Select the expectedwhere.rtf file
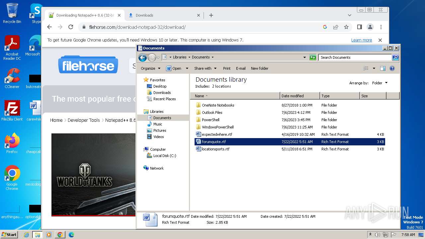The height and width of the screenshot is (239, 425). pos(290,134)
